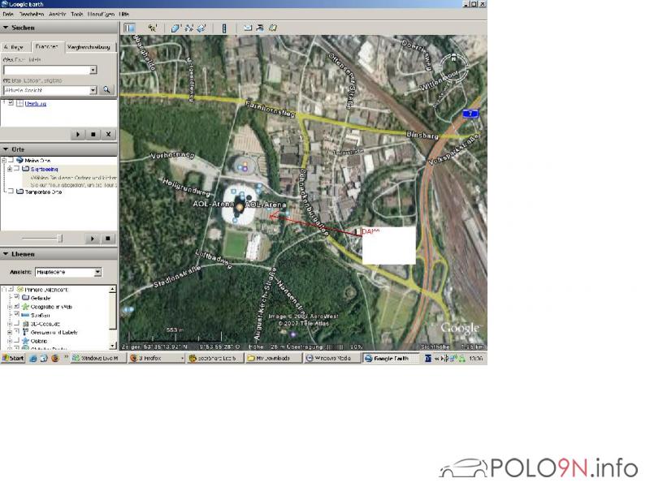This screenshot has width=650, height=487.
Task: Click the email view toolbar icon
Action: 248,28
